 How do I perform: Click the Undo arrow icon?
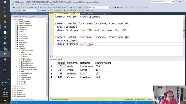click(x=71, y=8)
